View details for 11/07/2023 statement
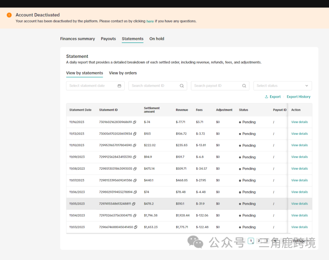The width and height of the screenshot is (329, 260). tap(299, 180)
